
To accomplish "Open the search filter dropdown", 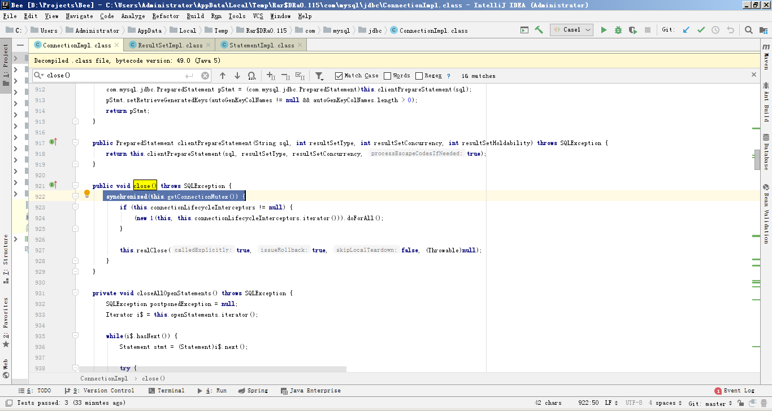I will (x=319, y=76).
